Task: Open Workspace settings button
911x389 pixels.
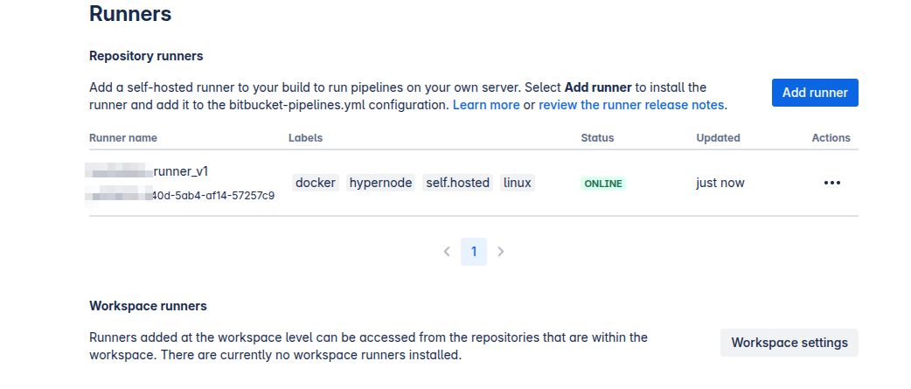Action: pyautogui.click(x=789, y=343)
